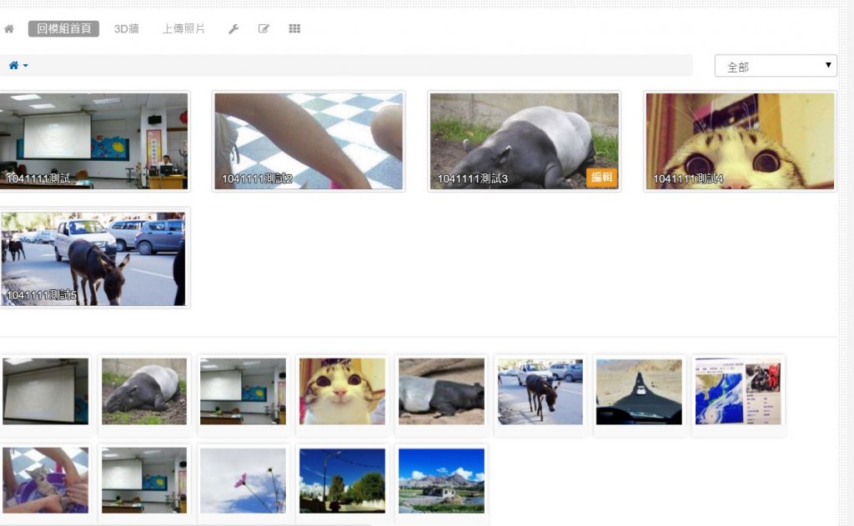Click the grid view icon
The height and width of the screenshot is (526, 854).
pos(294,29)
